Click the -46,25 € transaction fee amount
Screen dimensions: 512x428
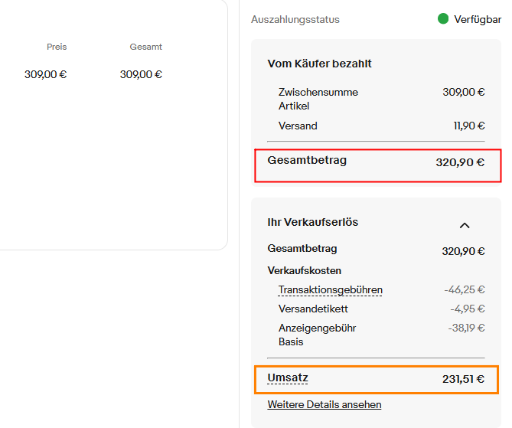coord(465,289)
